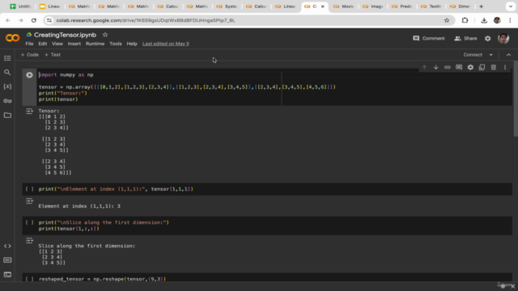Open the Help menu
Viewport: 518px width, 291px height.
click(132, 44)
